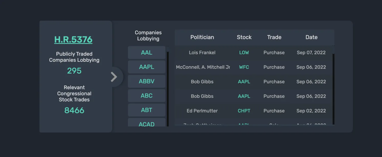This screenshot has width=382, height=157.
Task: Click the right chevron arrow expander
Action: point(114,77)
